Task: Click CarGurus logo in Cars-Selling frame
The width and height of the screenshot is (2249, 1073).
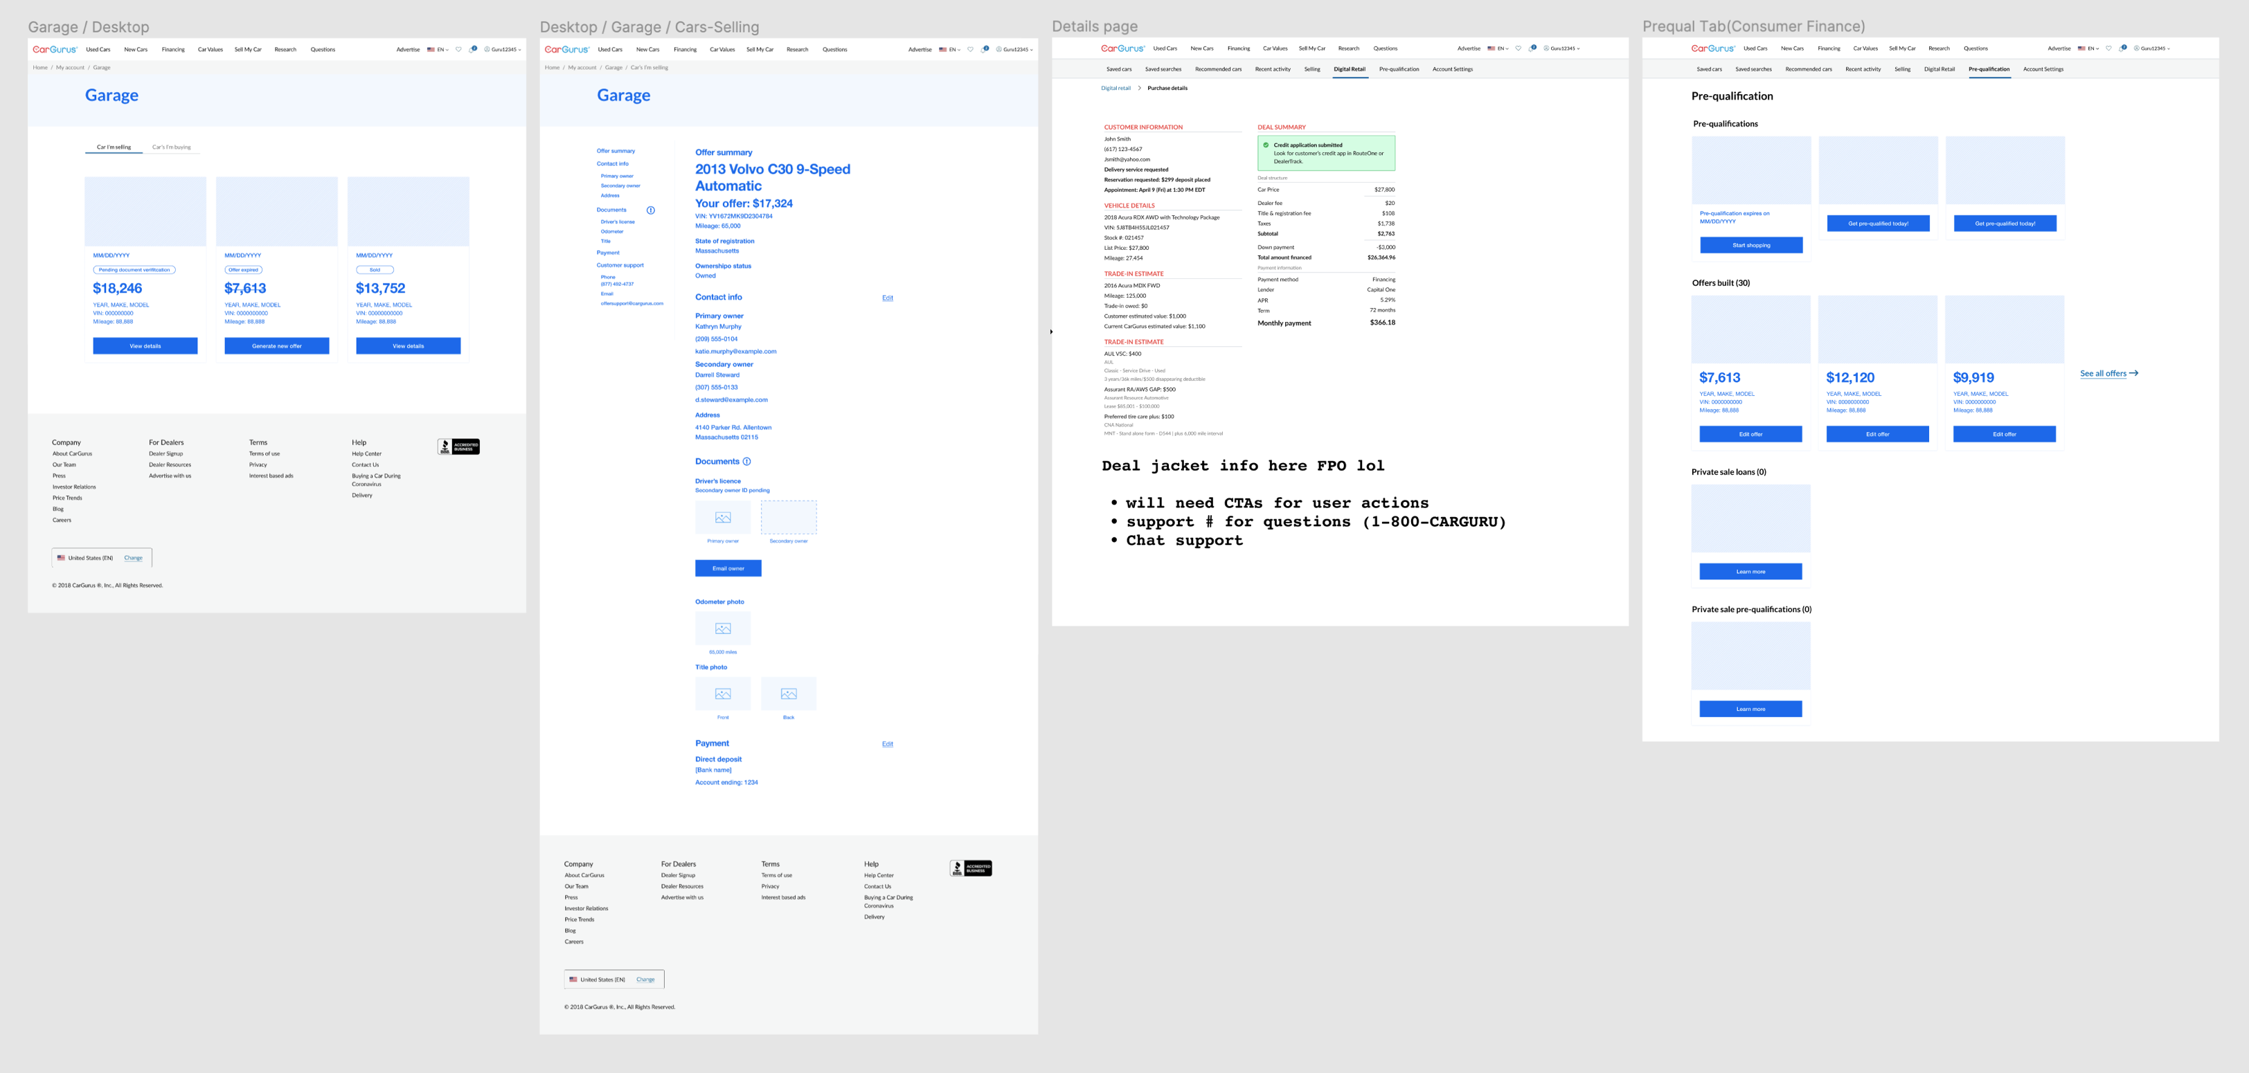Action: 568,50
